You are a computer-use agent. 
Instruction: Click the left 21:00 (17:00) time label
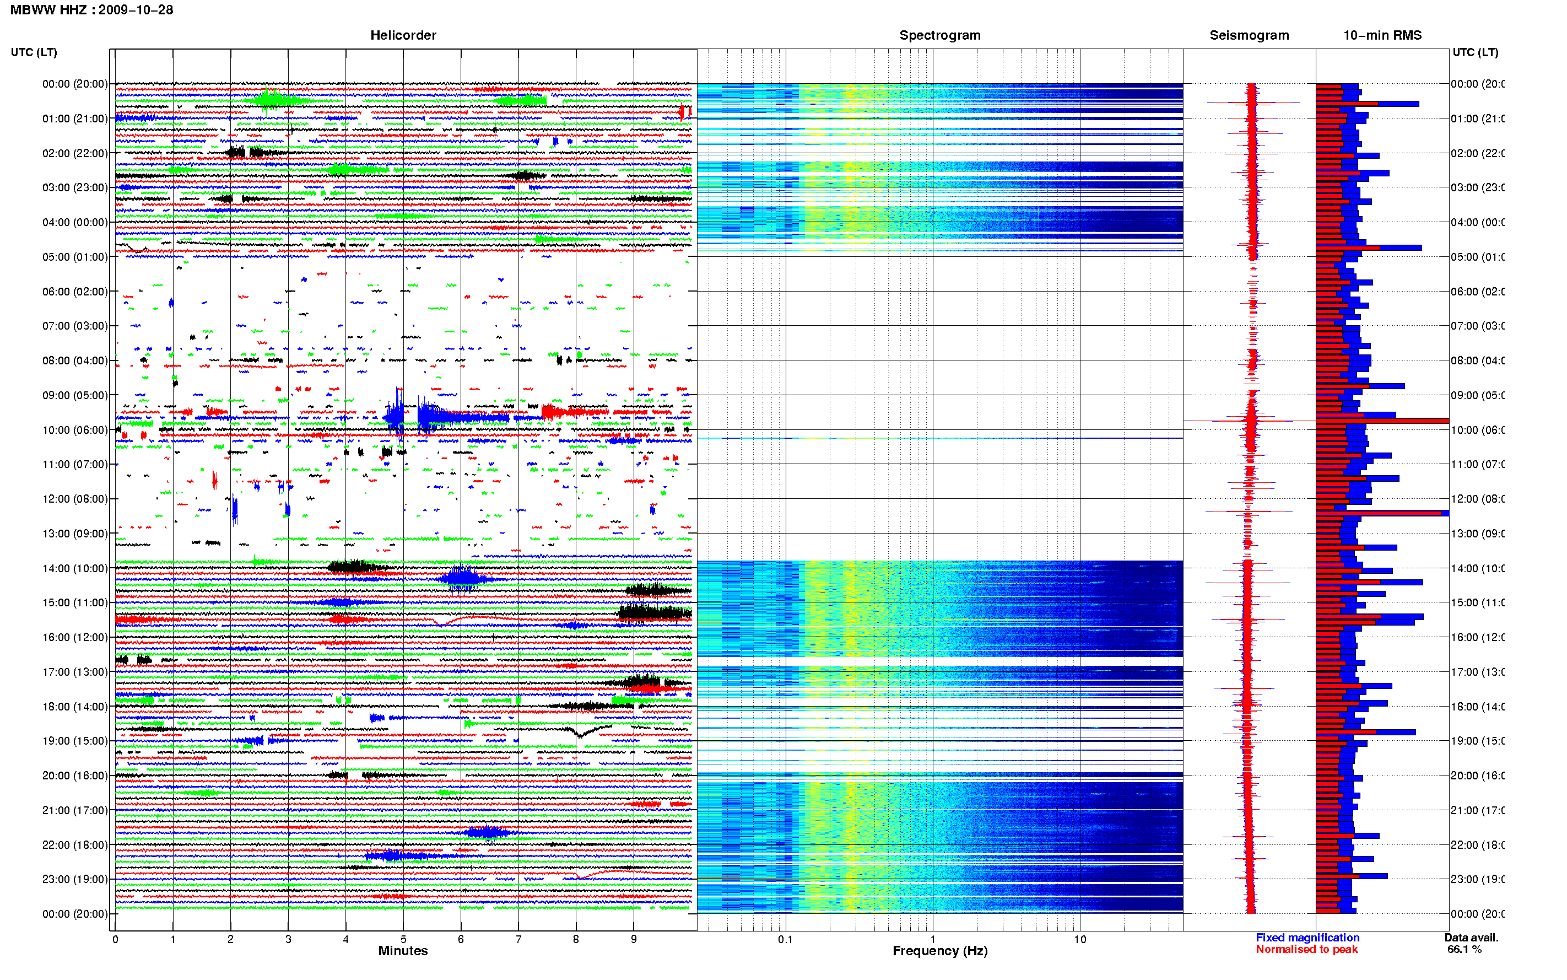pos(75,810)
